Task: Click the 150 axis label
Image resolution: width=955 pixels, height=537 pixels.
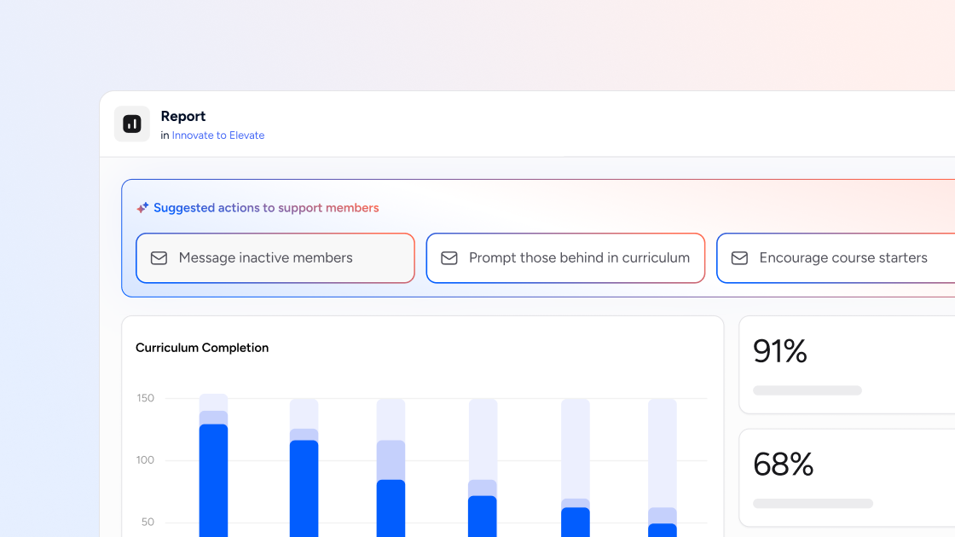Action: point(146,398)
